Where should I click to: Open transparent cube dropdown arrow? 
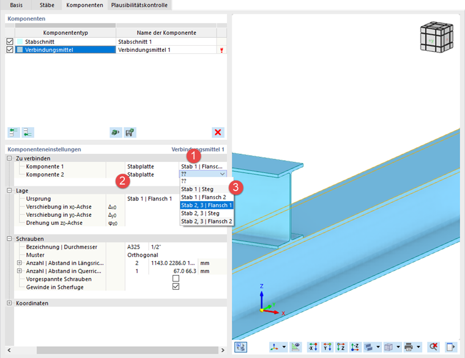click(x=398, y=347)
